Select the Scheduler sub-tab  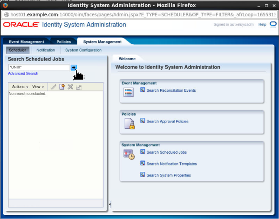click(x=17, y=50)
